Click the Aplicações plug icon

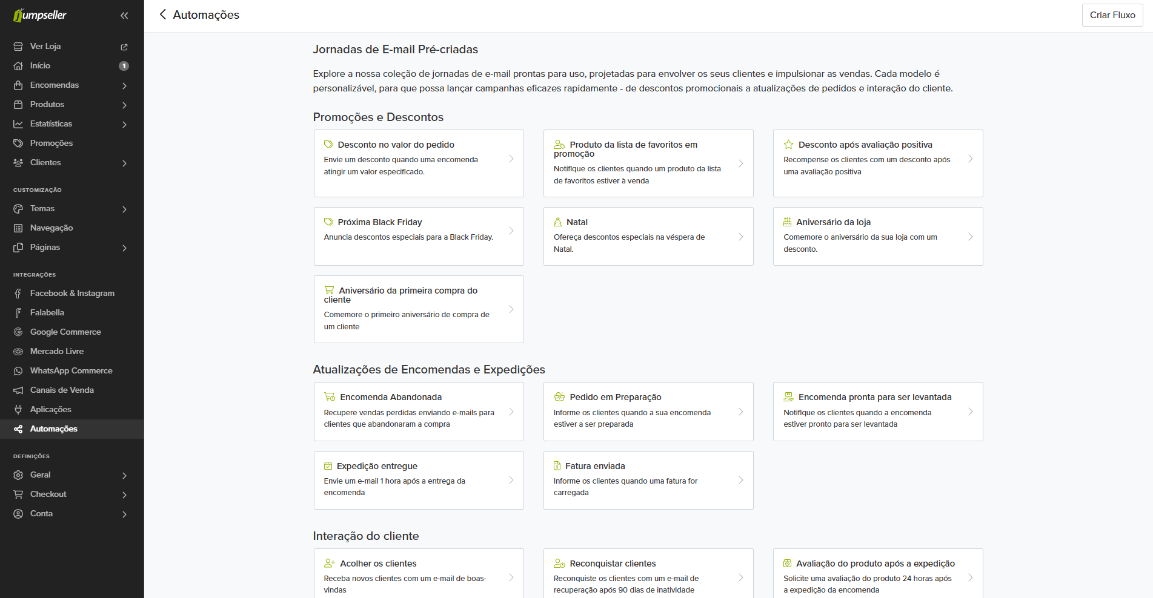pos(18,410)
